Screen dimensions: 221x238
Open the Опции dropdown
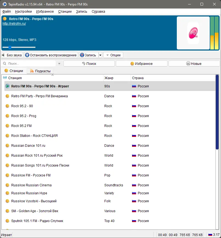(x=113, y=55)
